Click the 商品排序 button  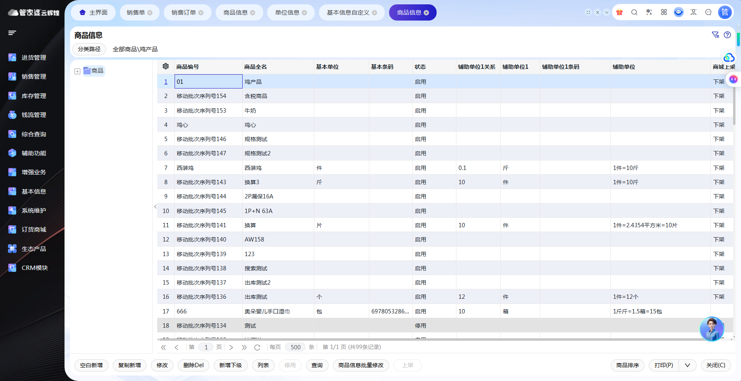[x=627, y=365]
